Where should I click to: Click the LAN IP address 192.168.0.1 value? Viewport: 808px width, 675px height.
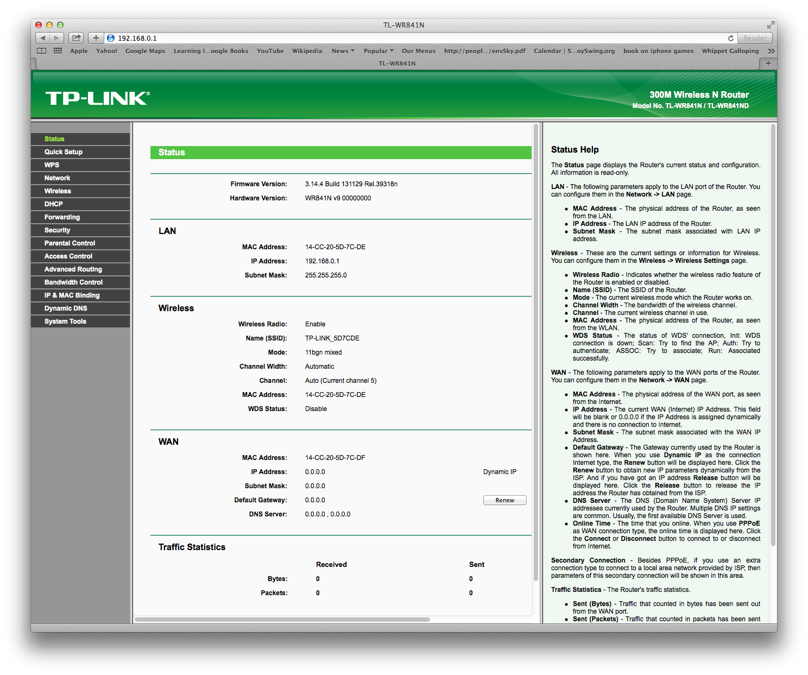322,261
